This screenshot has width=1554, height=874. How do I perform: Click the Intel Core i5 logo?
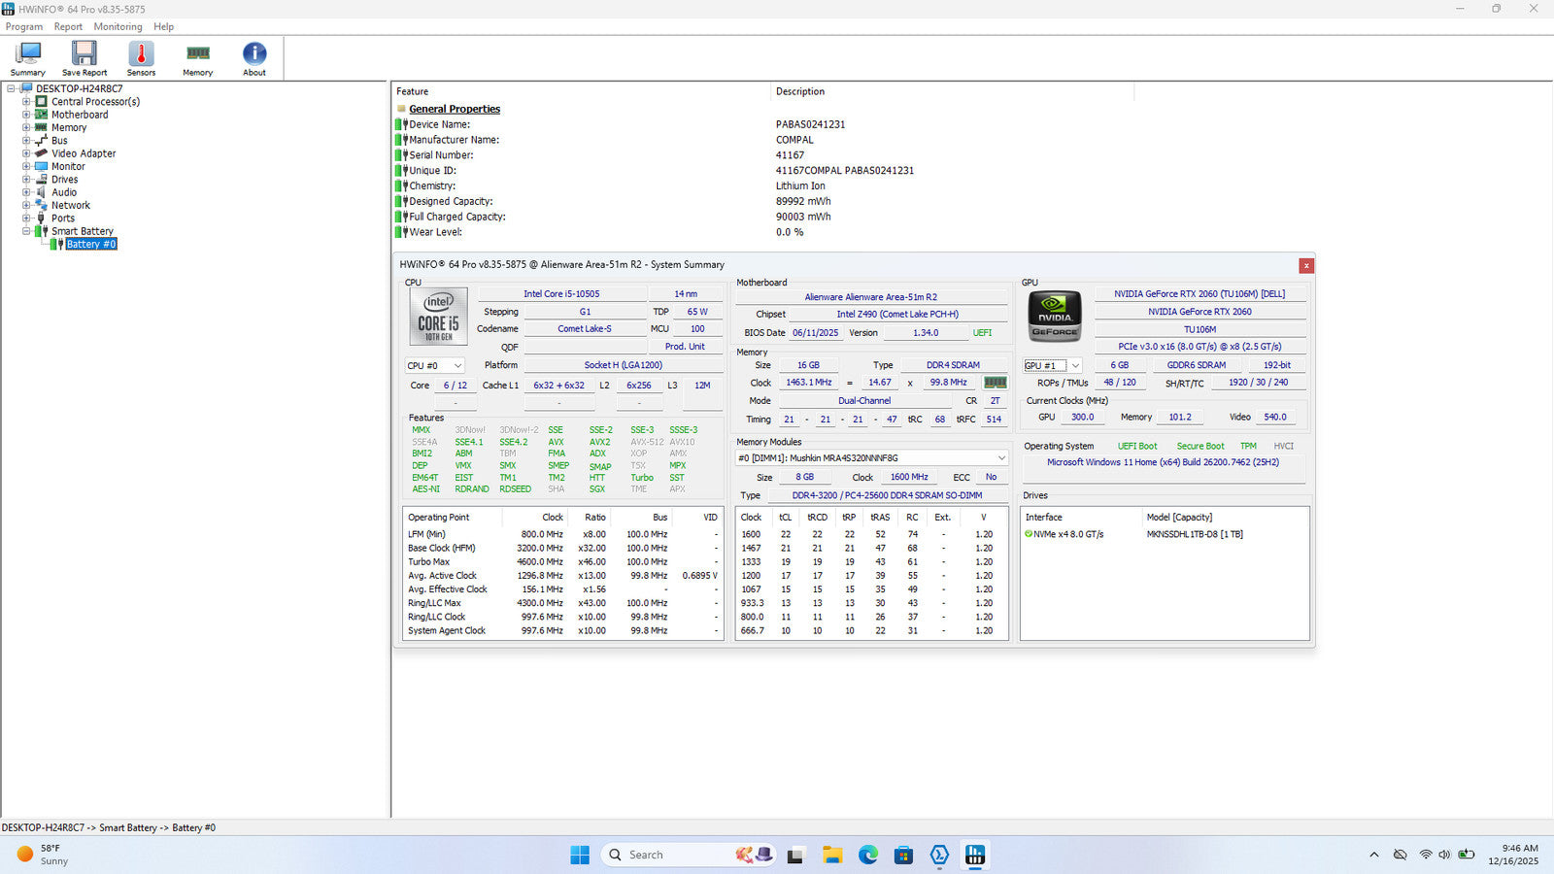tap(438, 317)
